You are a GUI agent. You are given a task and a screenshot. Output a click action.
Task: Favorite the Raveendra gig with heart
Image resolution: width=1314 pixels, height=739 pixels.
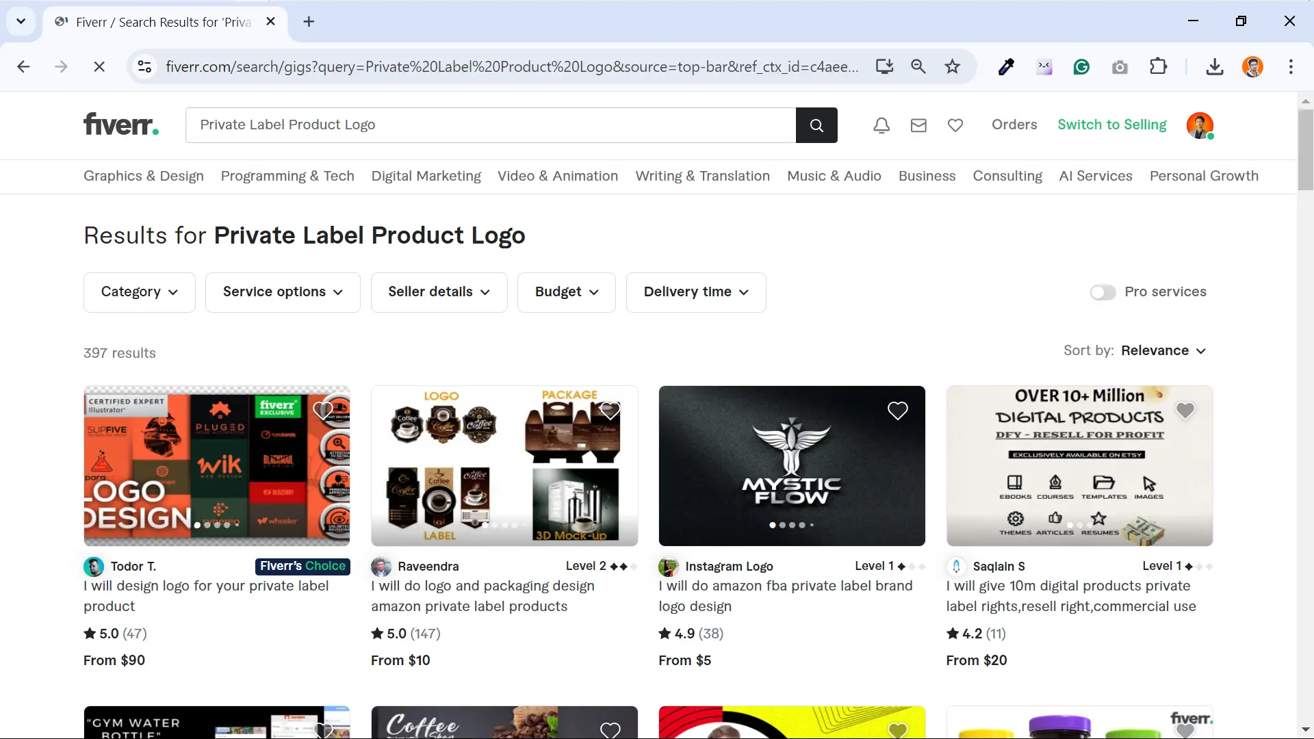pyautogui.click(x=610, y=411)
